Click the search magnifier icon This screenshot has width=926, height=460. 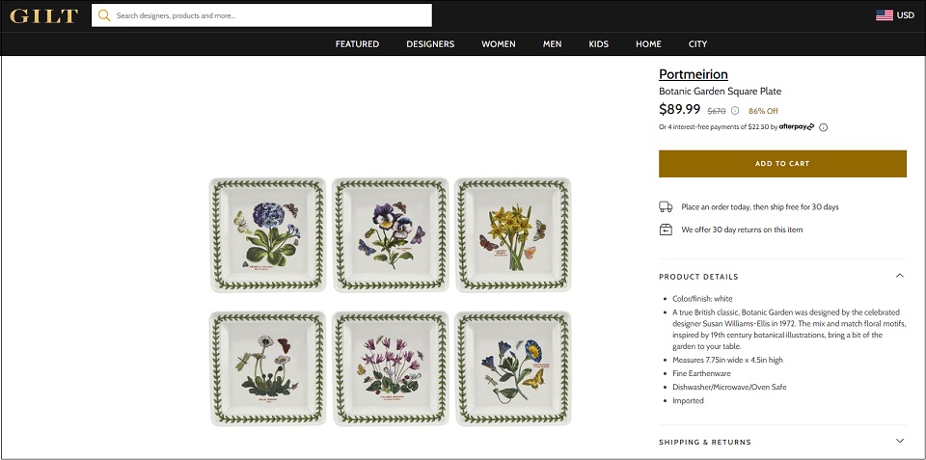coord(104,15)
